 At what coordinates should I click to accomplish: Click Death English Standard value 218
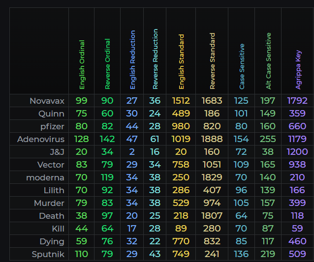pyautogui.click(x=181, y=216)
